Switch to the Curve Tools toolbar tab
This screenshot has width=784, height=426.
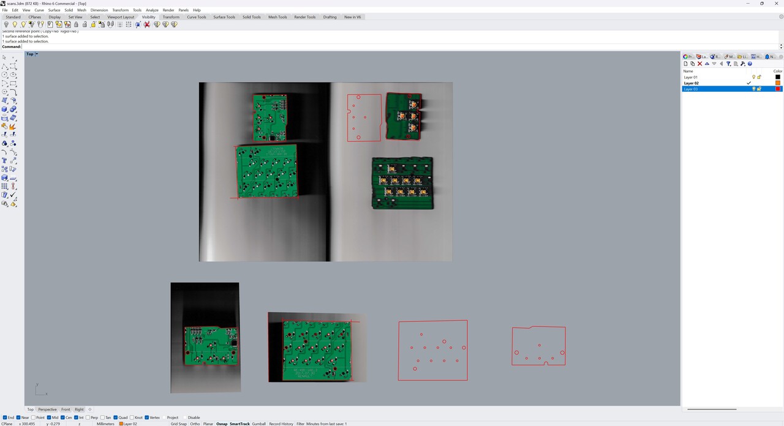point(197,17)
